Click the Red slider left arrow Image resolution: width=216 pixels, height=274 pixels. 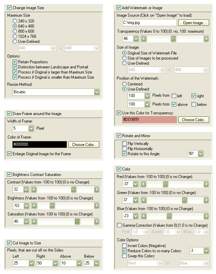[144, 184]
